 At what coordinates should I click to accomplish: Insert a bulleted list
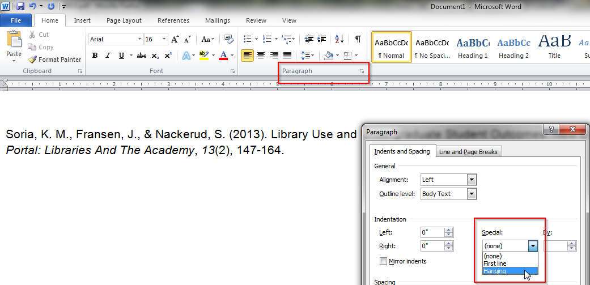coord(248,39)
